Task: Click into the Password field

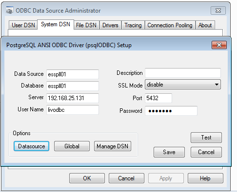Action: coord(171,111)
